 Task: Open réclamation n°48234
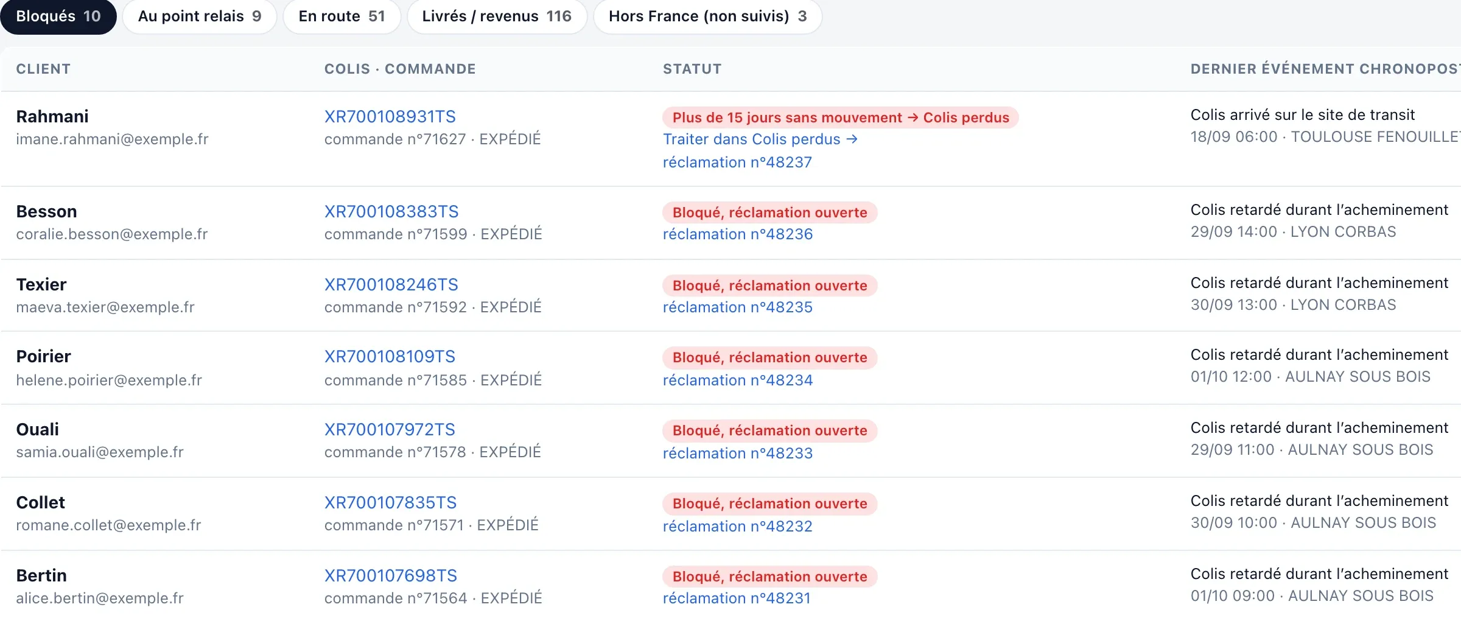coord(738,381)
